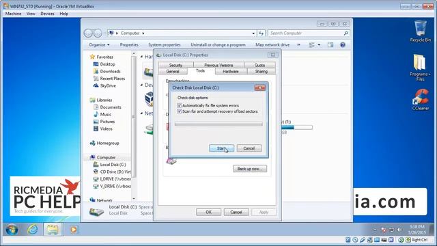This screenshot has width=437, height=246.
Task: Click the change view icon in Explorer toolbar
Action: coord(311,44)
